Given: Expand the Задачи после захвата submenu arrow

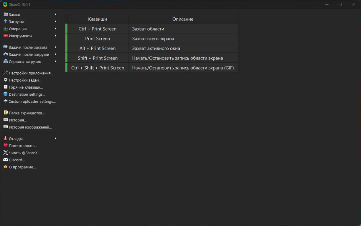Looking at the screenshot, I should [55, 47].
